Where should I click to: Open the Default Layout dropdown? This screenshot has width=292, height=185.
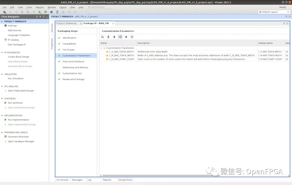[x=274, y=12]
